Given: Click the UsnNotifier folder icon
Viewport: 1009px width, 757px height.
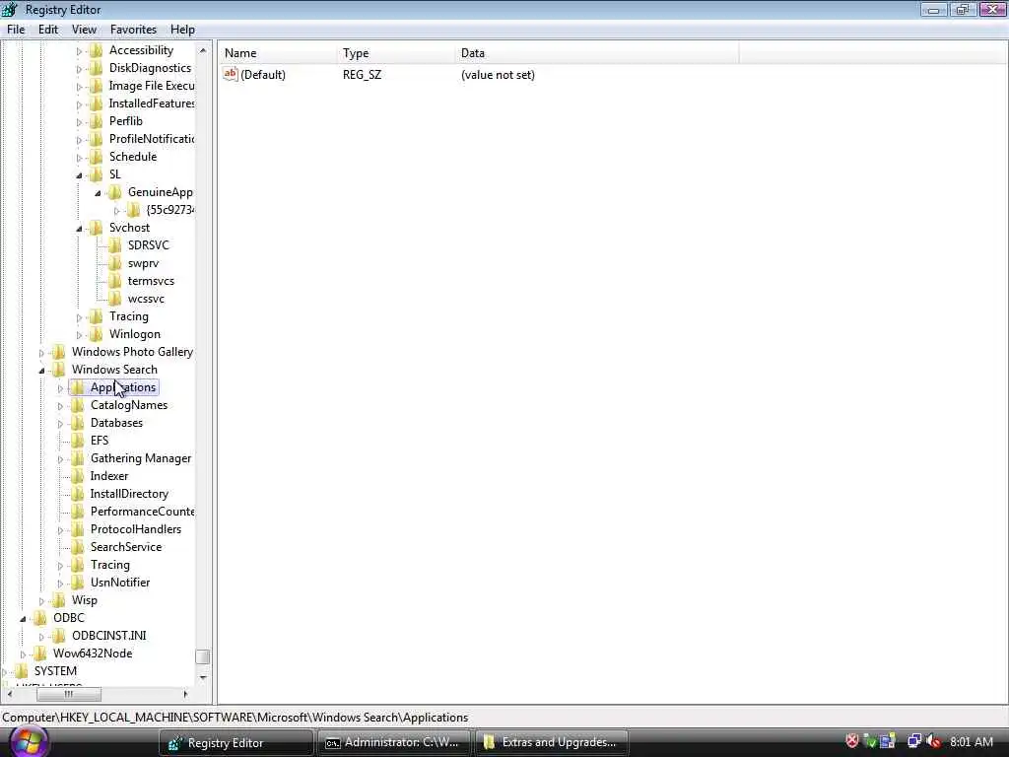Looking at the screenshot, I should pos(77,583).
